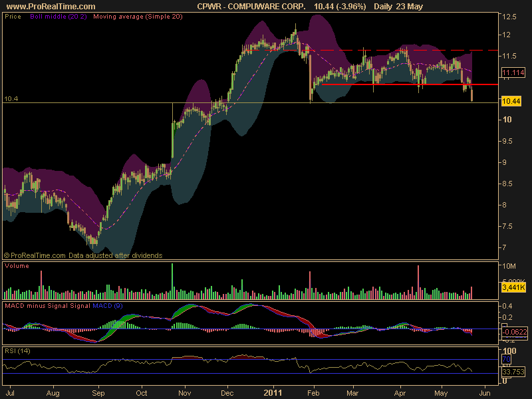Click the -0.0622 MACD value tag
Image resolution: width=532 pixels, height=399 pixels.
514,332
